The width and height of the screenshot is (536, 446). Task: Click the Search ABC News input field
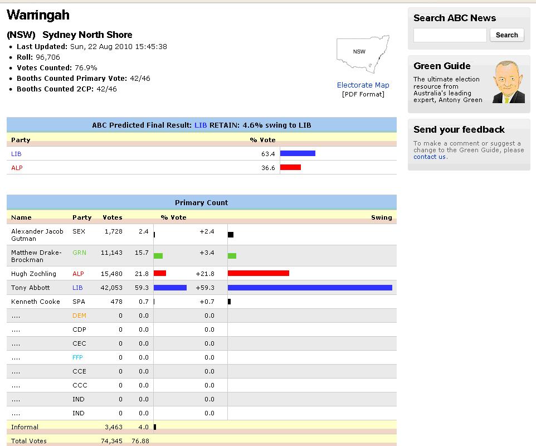coord(450,35)
